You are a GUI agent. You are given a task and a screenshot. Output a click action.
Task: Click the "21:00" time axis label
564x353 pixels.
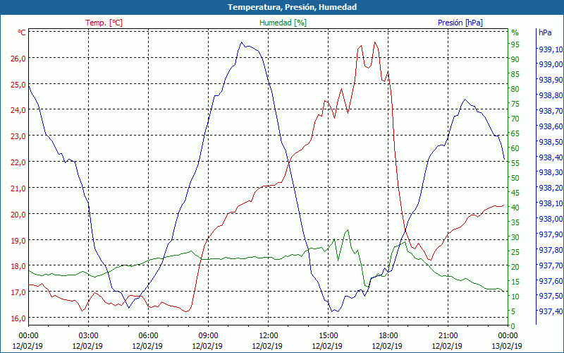pyautogui.click(x=448, y=336)
